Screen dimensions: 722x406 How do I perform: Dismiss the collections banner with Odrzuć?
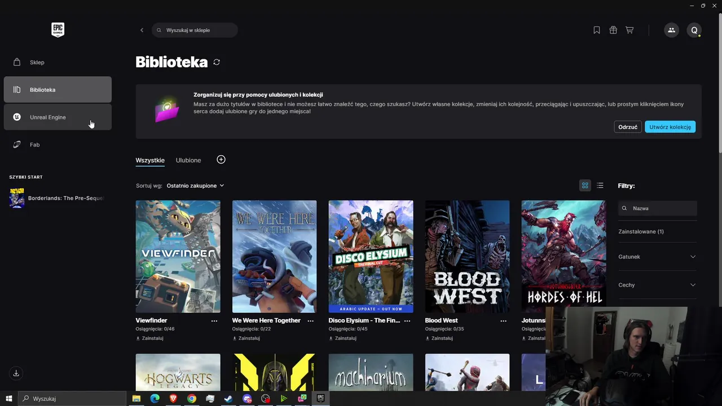coord(628,127)
